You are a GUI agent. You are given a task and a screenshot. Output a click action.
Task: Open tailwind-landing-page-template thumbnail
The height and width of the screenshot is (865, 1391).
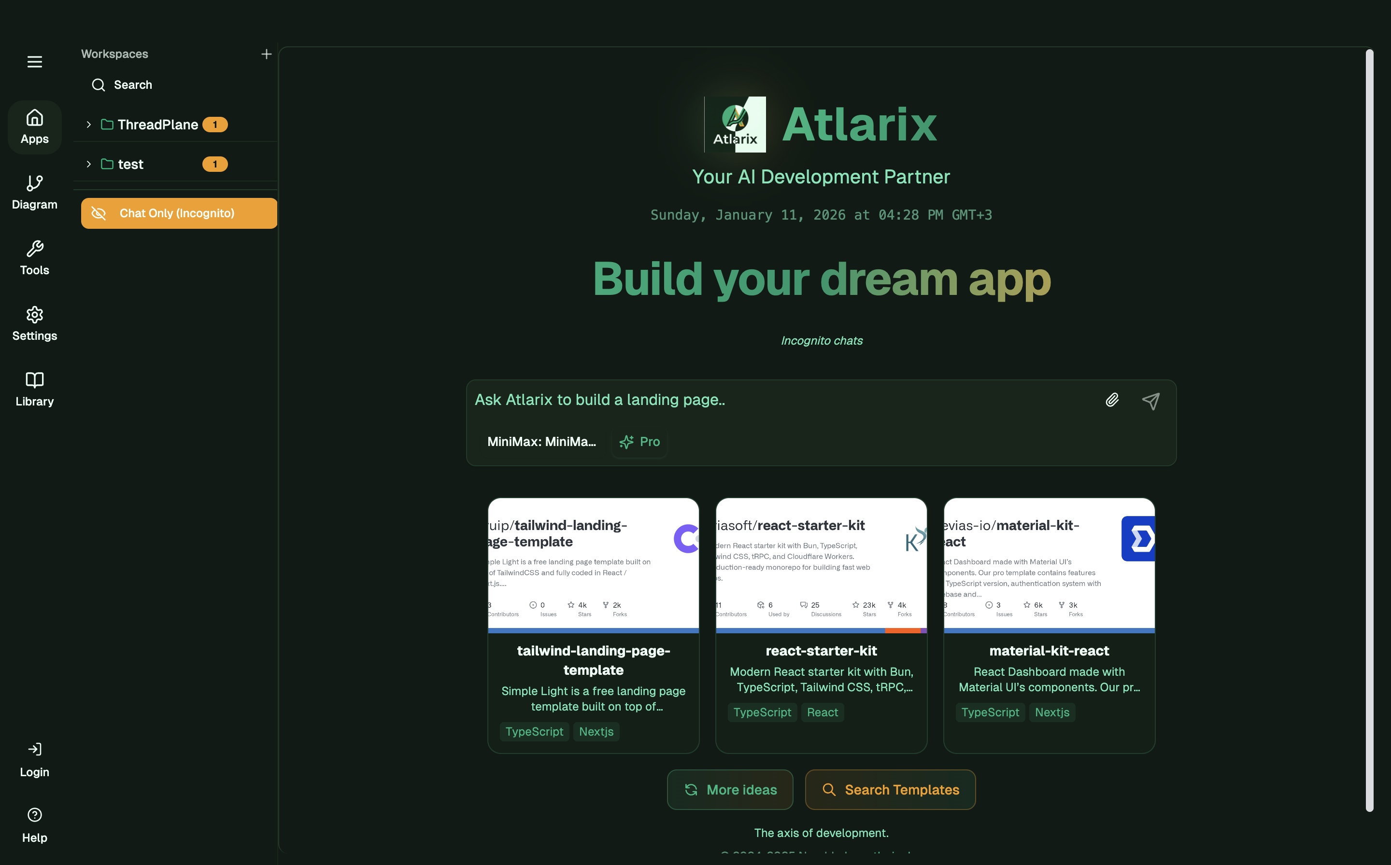click(x=594, y=566)
